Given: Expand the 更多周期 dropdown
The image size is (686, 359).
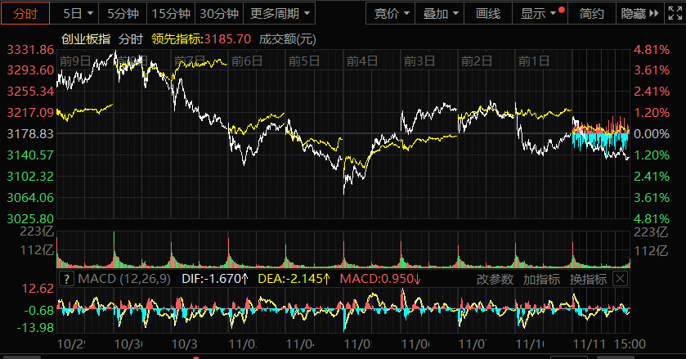Looking at the screenshot, I should tap(280, 13).
